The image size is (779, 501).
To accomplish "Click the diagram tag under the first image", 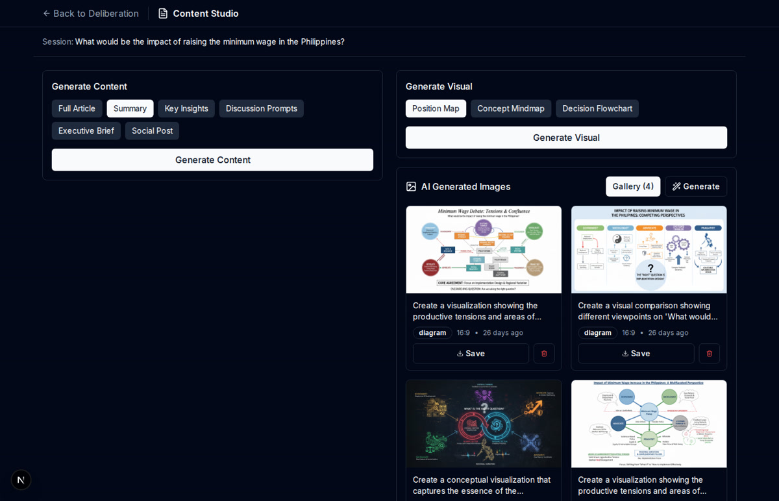I will pyautogui.click(x=432, y=332).
